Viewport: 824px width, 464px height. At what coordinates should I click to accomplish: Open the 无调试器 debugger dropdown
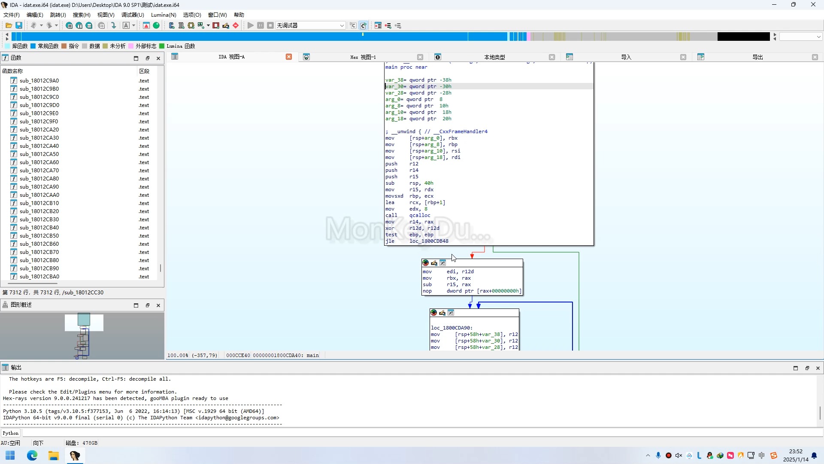[310, 25]
